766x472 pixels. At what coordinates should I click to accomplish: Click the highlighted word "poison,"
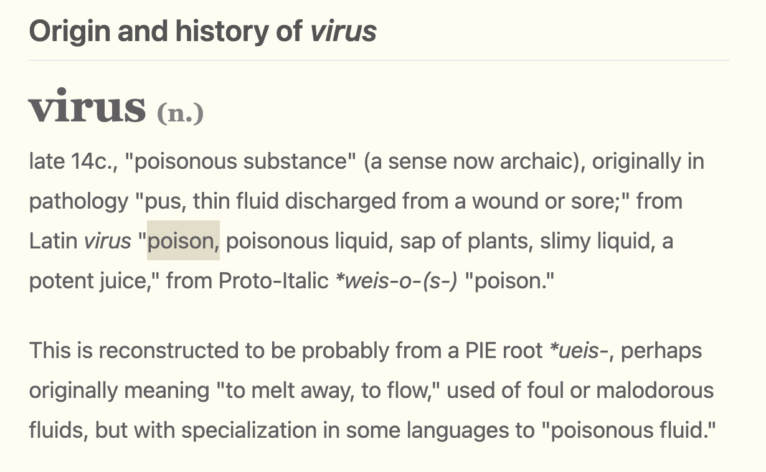[184, 241]
